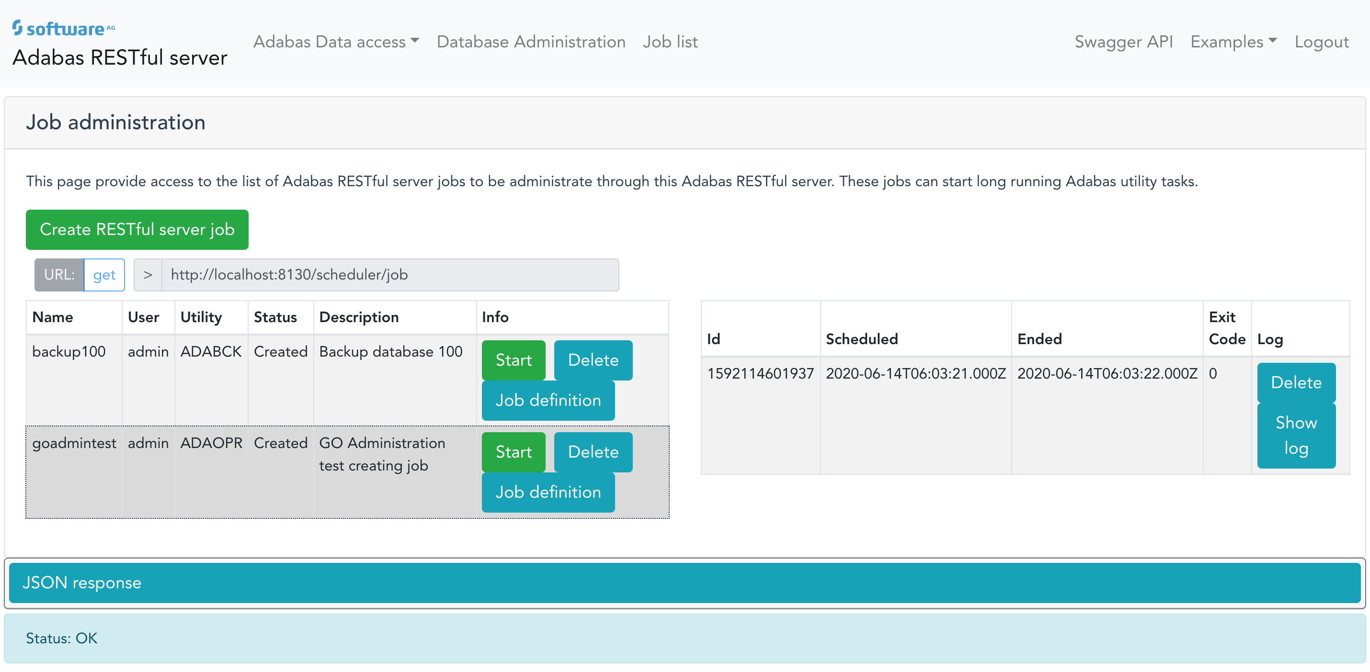The image size is (1370, 672).
Task: Start the backup100 job
Action: (513, 360)
